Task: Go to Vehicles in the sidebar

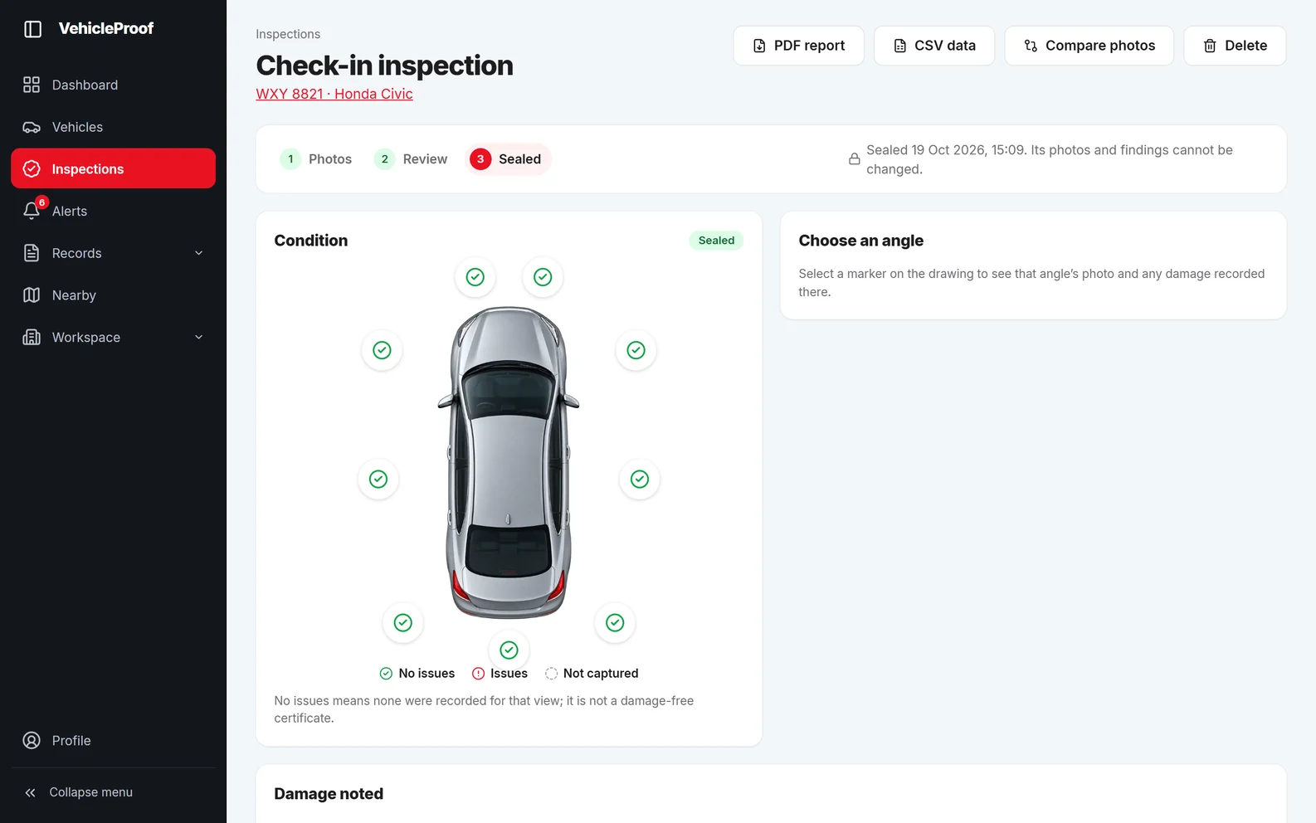Action: 113,127
